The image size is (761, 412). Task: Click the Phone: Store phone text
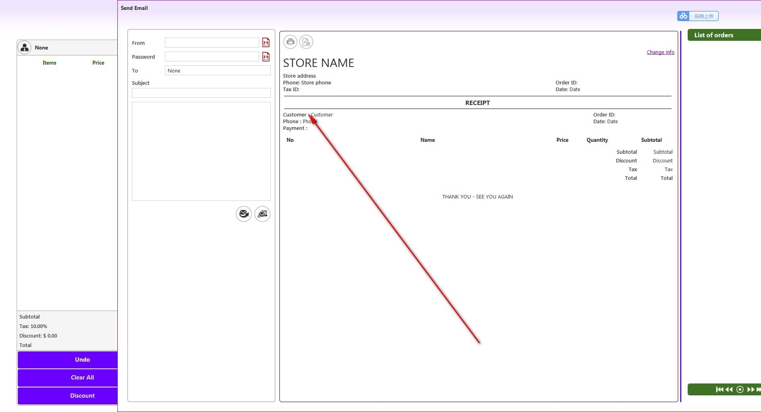pyautogui.click(x=307, y=82)
